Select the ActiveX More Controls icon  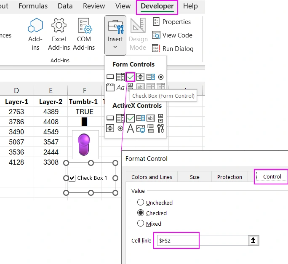pyautogui.click(x=161, y=128)
